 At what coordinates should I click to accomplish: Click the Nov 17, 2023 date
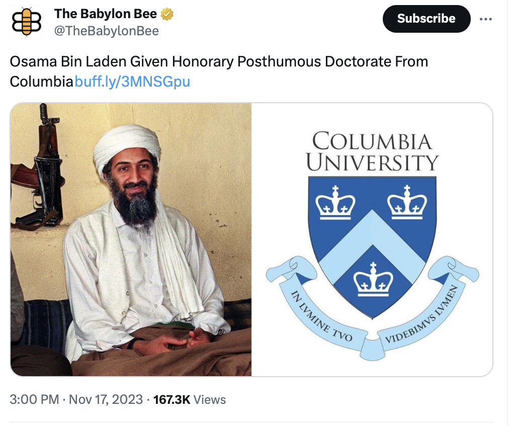[106, 399]
